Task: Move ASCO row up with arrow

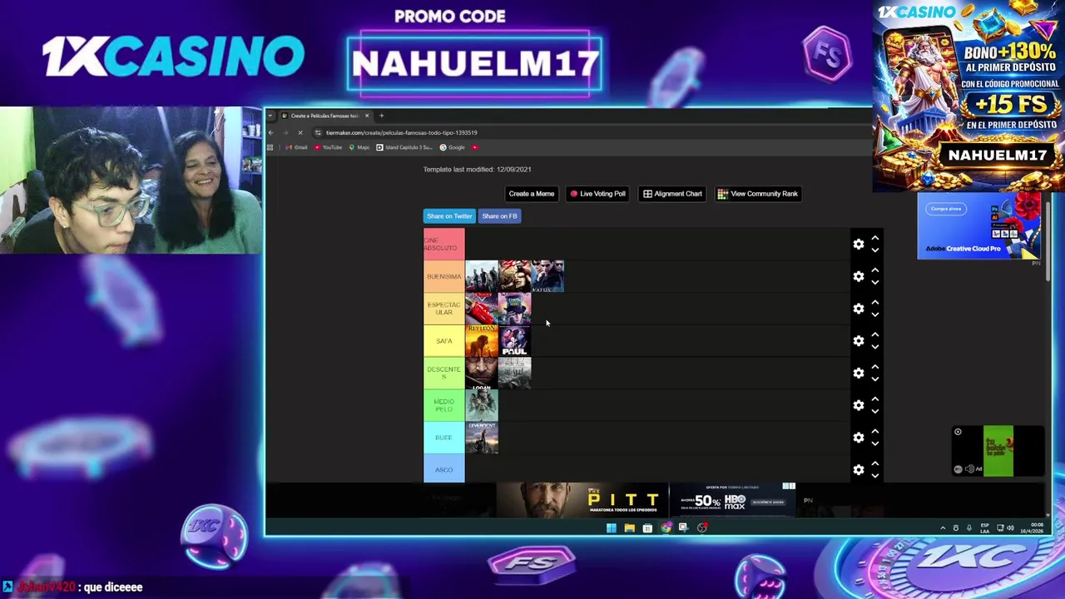Action: point(874,463)
